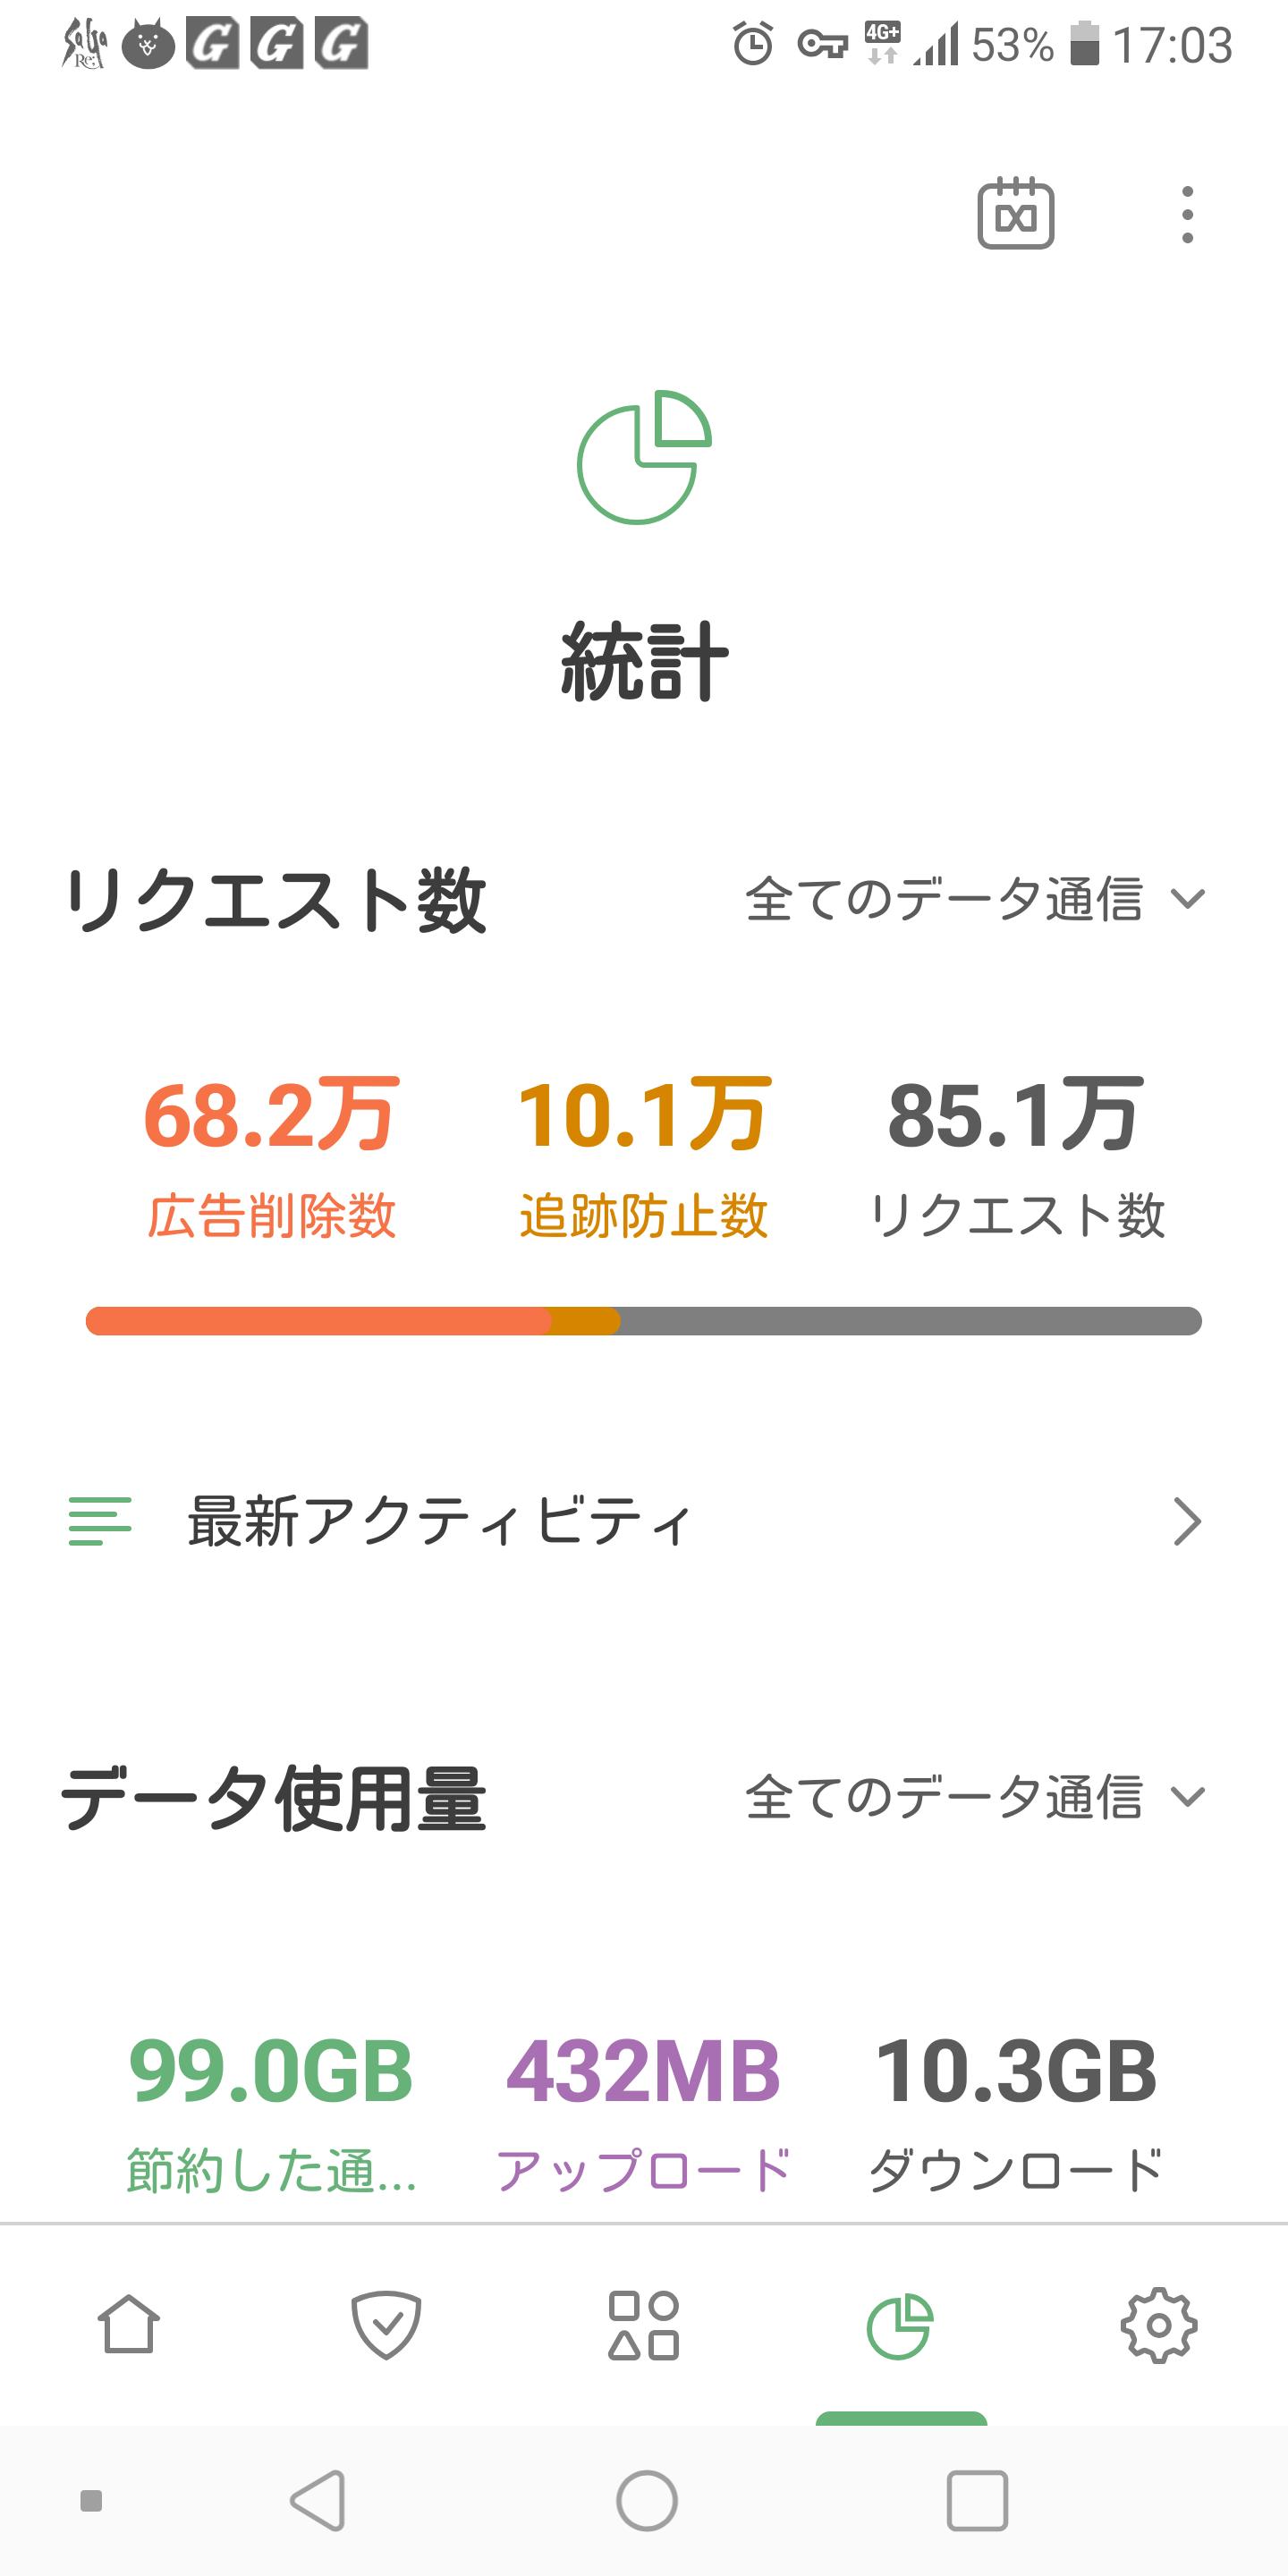
Task: Tap the requests ratio progress bar
Action: click(644, 1321)
